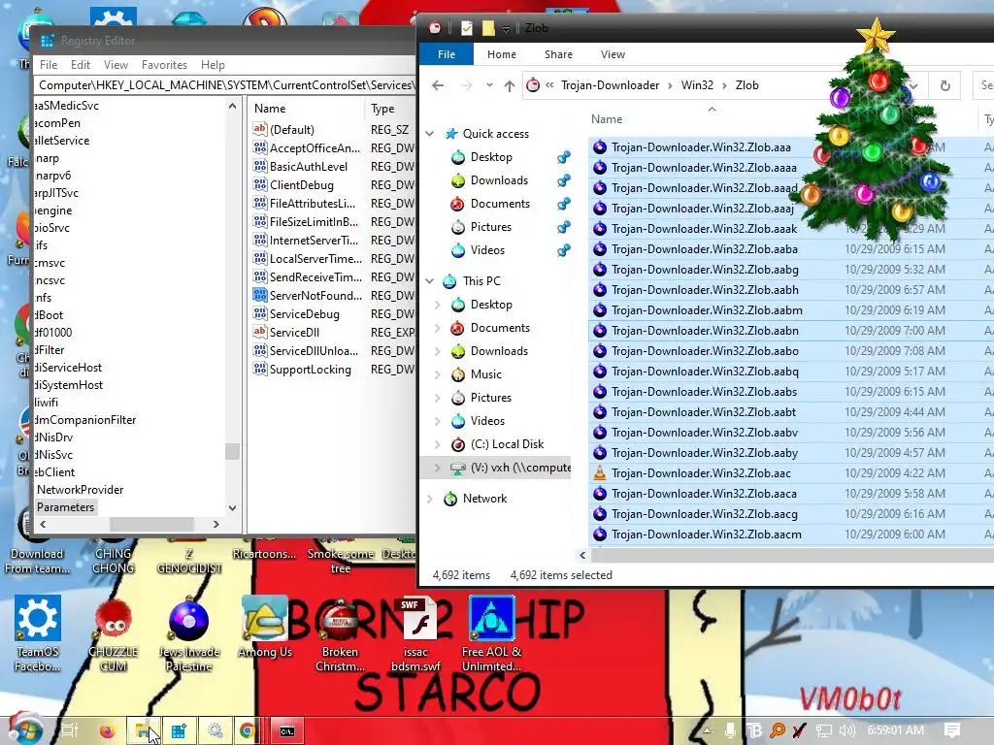
Task: Click the Registry Editor address path field
Action: coord(225,85)
